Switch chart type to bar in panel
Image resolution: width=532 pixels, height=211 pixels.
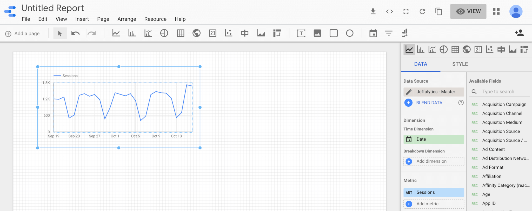[421, 49]
